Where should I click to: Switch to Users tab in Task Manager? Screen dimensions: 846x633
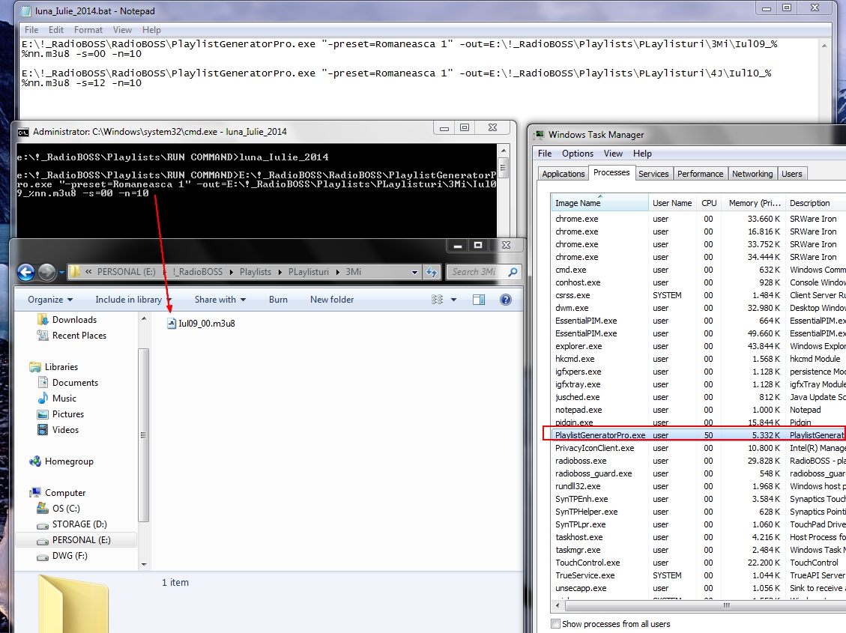791,174
